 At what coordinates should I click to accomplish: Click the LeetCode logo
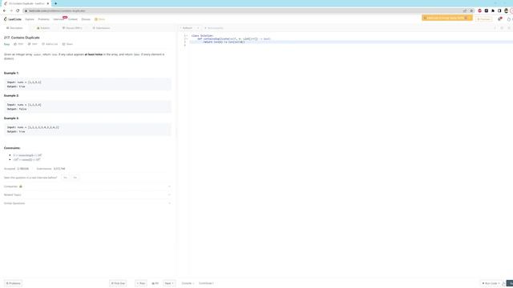tap(13, 19)
